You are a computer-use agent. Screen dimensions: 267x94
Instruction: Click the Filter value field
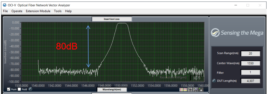click(250, 72)
